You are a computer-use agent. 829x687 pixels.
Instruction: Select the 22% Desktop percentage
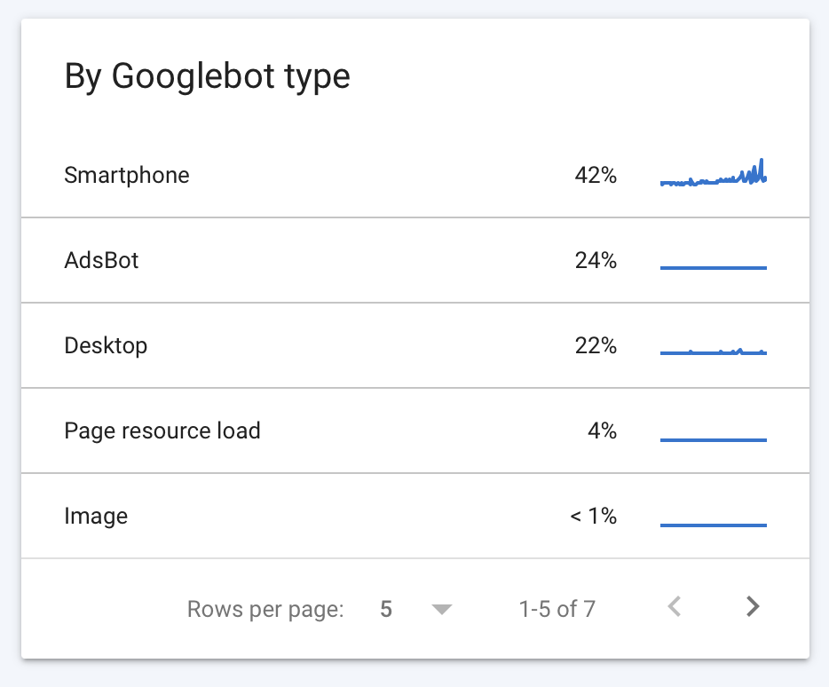pyautogui.click(x=596, y=345)
